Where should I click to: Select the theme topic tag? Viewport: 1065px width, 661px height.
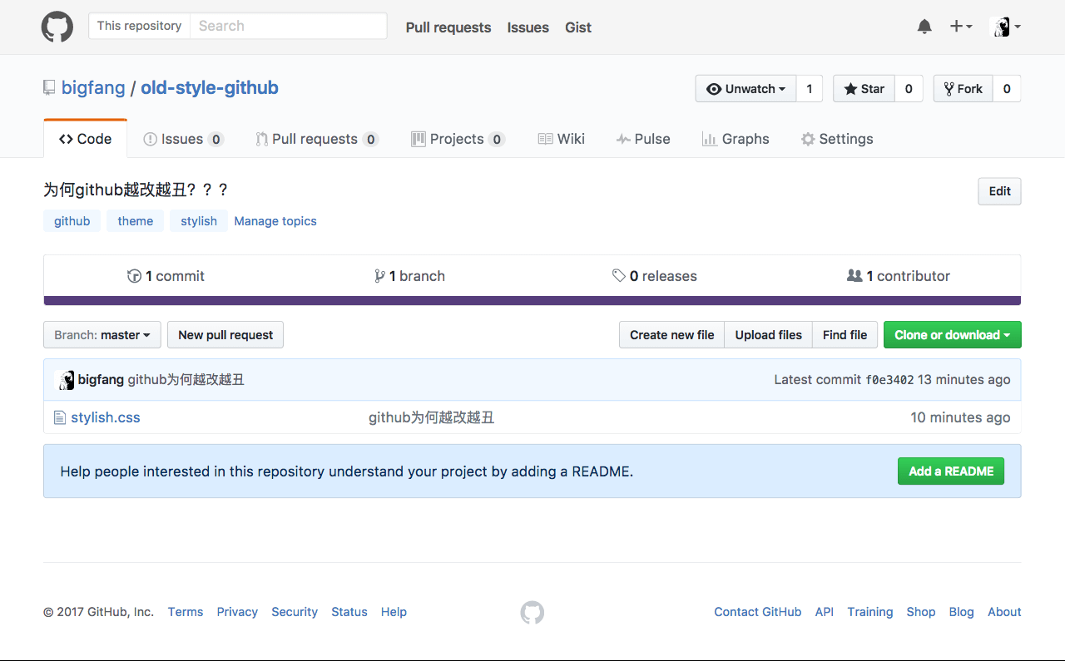(x=136, y=221)
